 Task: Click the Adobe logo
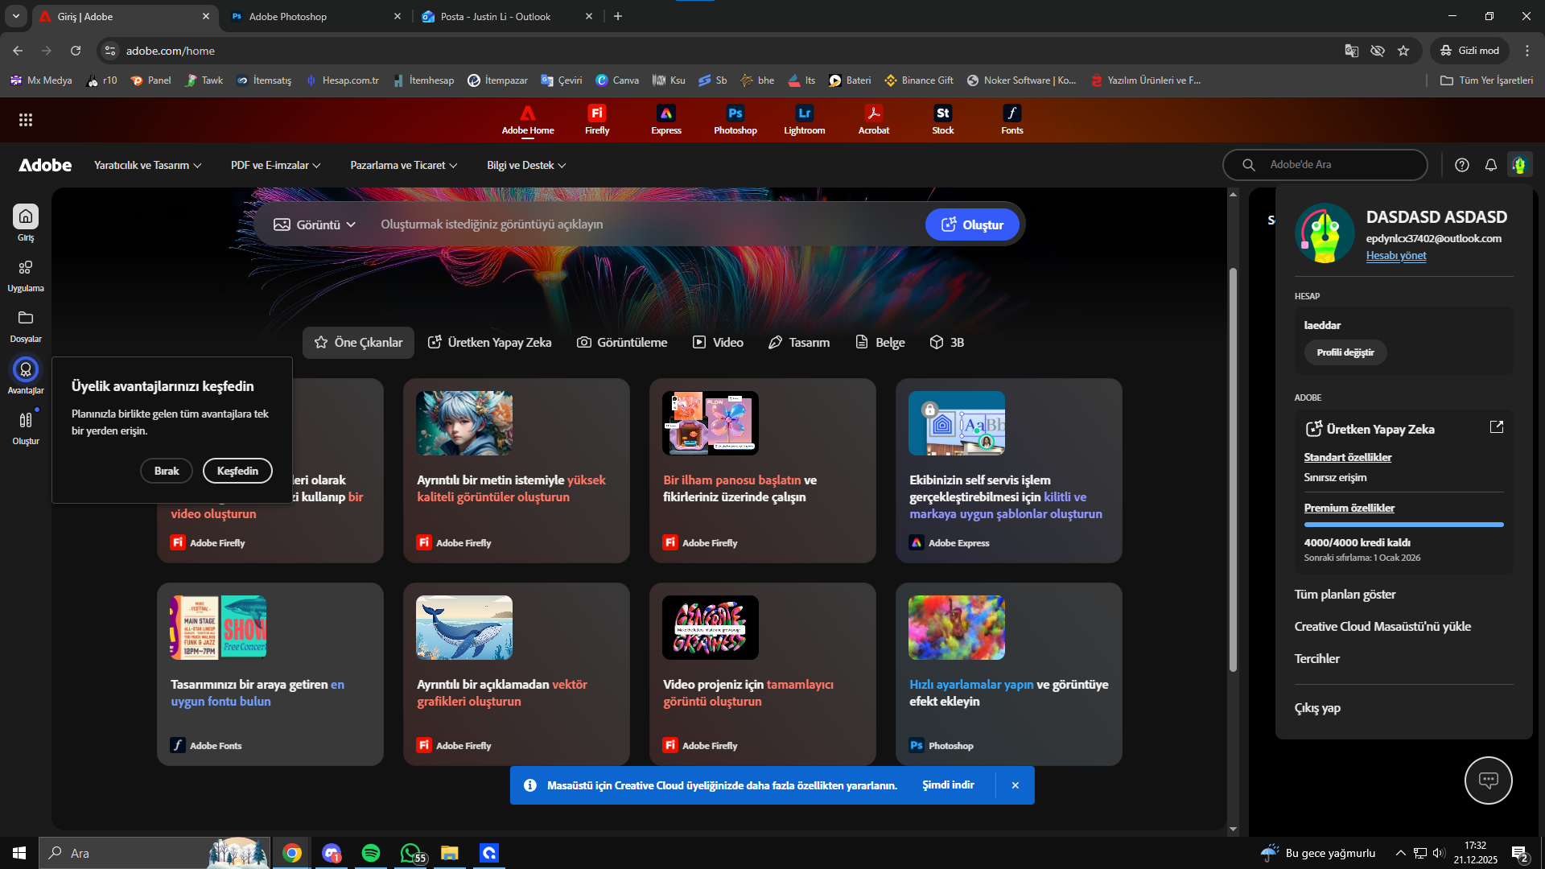click(x=45, y=165)
